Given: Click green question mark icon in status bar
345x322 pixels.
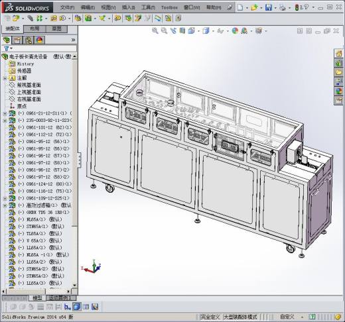Looking at the screenshot, I should click(x=312, y=317).
